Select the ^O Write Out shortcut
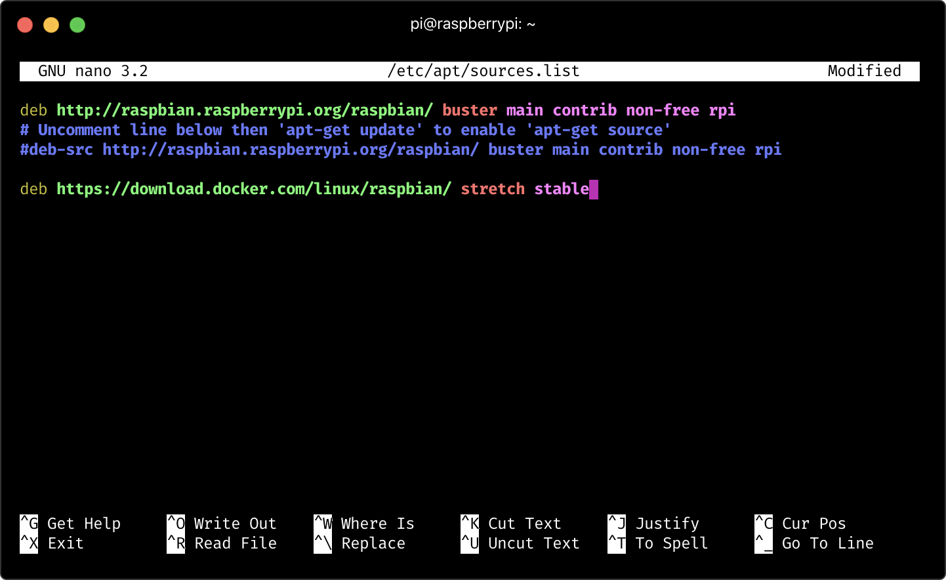The height and width of the screenshot is (580, 946). [x=222, y=524]
